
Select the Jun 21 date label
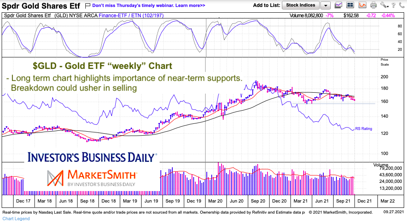pos(322,201)
